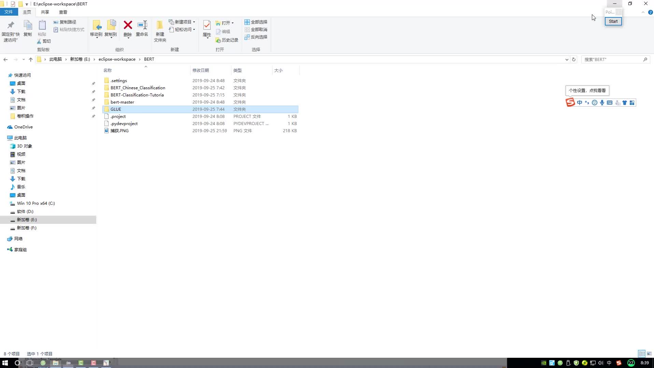The height and width of the screenshot is (368, 654).
Task: Click Copy path (复制路径) in the ribbon
Action: [x=65, y=22]
